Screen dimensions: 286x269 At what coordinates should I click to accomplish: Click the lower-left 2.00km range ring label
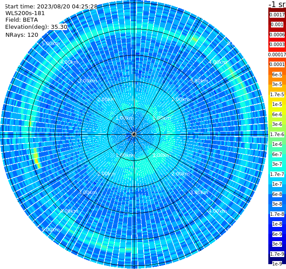106,174
